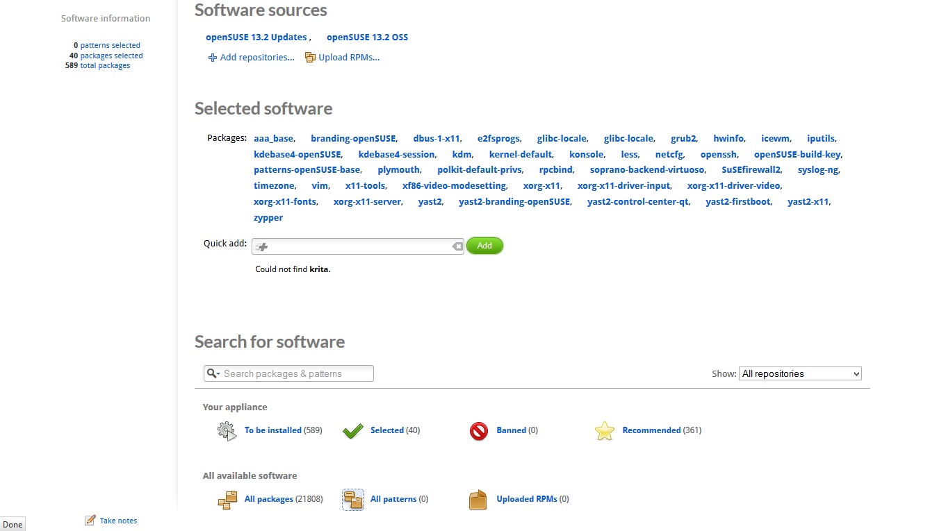Open the polkit-default-privs package
This screenshot has width=930, height=531.
click(x=480, y=170)
